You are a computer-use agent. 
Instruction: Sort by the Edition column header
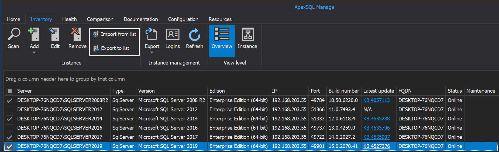tap(239, 91)
